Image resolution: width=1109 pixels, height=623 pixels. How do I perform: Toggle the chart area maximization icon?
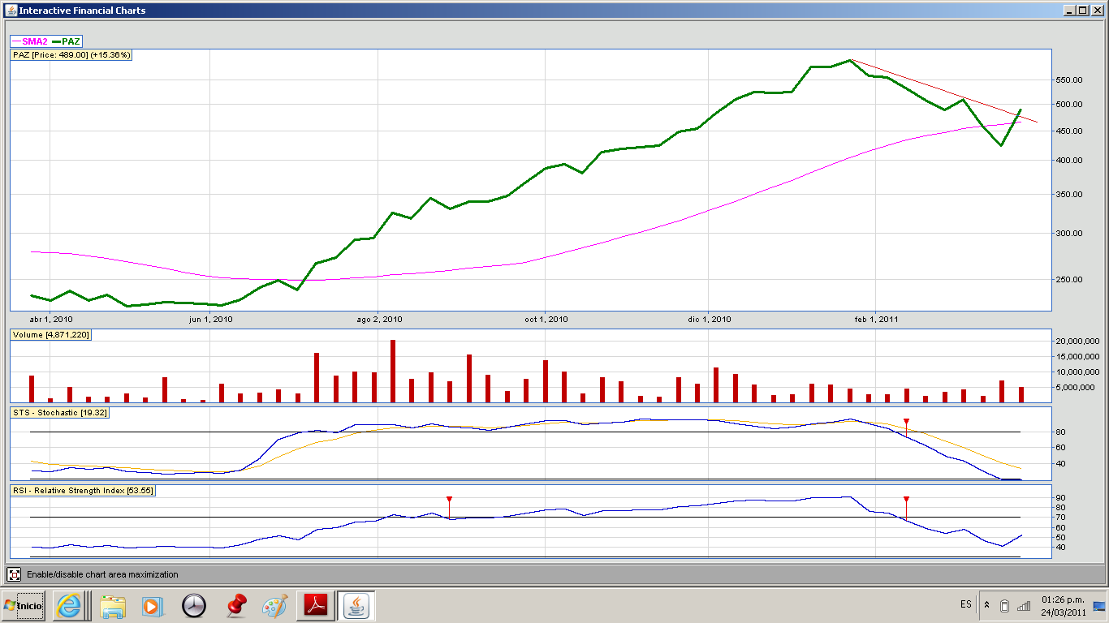14,574
